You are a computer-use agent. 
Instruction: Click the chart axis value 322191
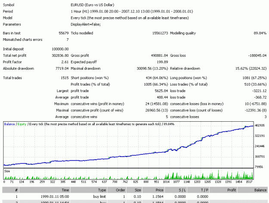point(260,136)
